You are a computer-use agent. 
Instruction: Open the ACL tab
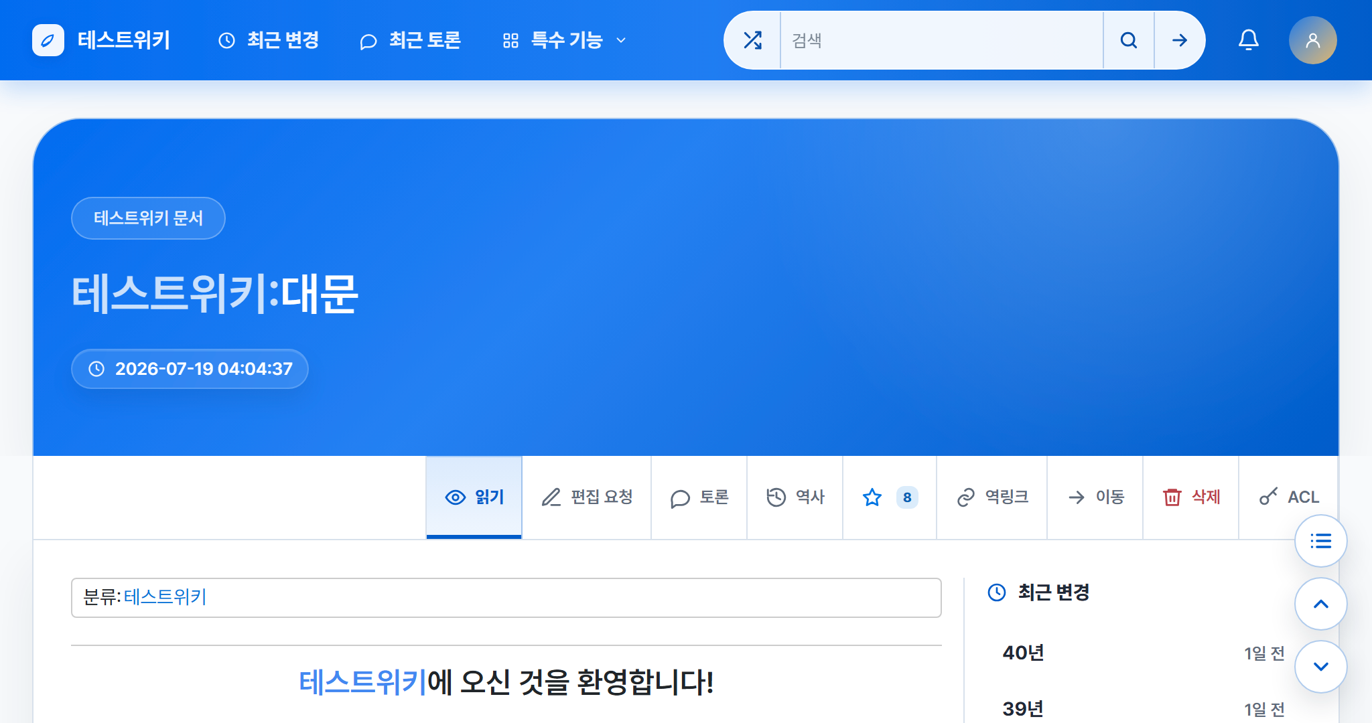1289,497
